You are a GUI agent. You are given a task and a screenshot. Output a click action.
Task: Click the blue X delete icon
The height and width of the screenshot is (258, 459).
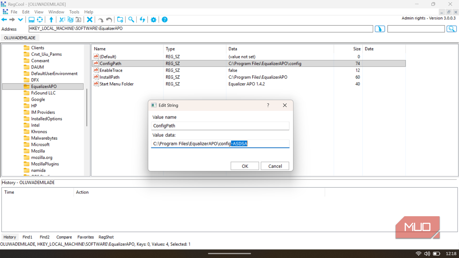pyautogui.click(x=90, y=20)
